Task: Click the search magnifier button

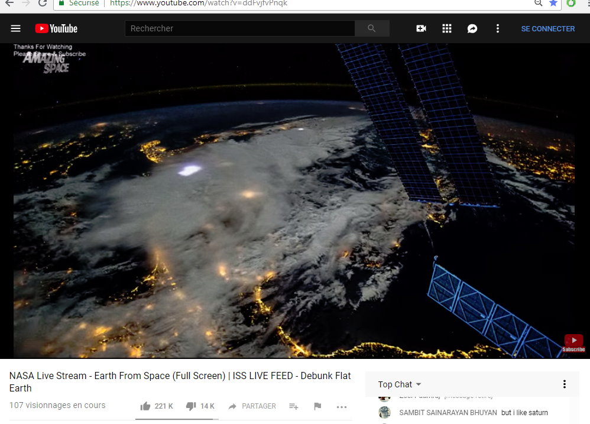Action: (372, 28)
